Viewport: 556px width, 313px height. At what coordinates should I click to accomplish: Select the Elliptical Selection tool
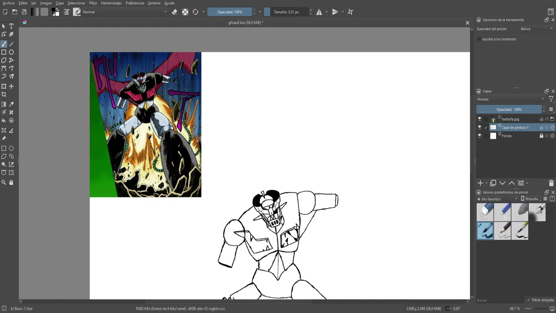coord(11,148)
